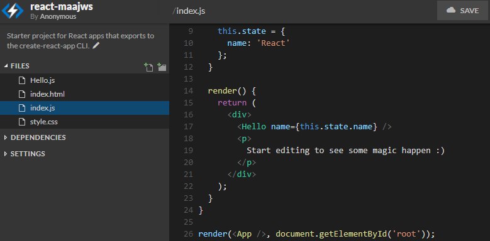Click the /index.js file path breadcrumb
Viewport: 490px width, 241px height.
click(189, 11)
